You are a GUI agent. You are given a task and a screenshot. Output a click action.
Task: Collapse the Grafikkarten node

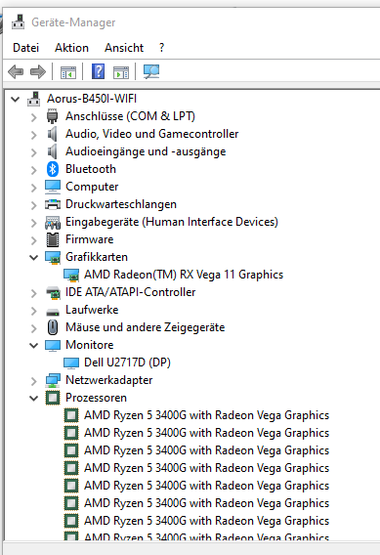point(33,257)
